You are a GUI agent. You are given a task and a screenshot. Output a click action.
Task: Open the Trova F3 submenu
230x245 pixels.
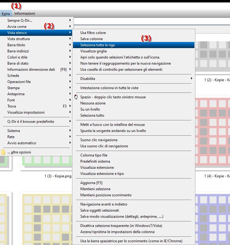click(x=36, y=106)
